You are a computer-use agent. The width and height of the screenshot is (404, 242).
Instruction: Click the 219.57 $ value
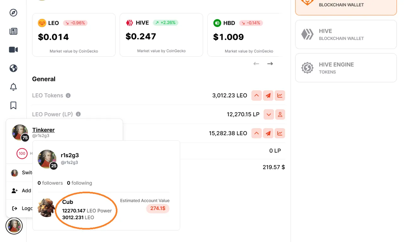pos(274,167)
